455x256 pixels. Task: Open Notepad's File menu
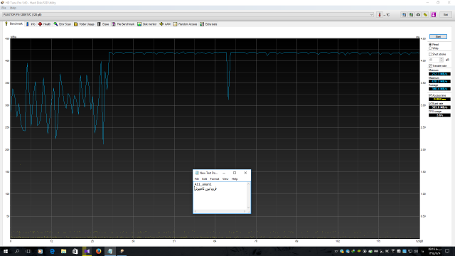[196, 179]
